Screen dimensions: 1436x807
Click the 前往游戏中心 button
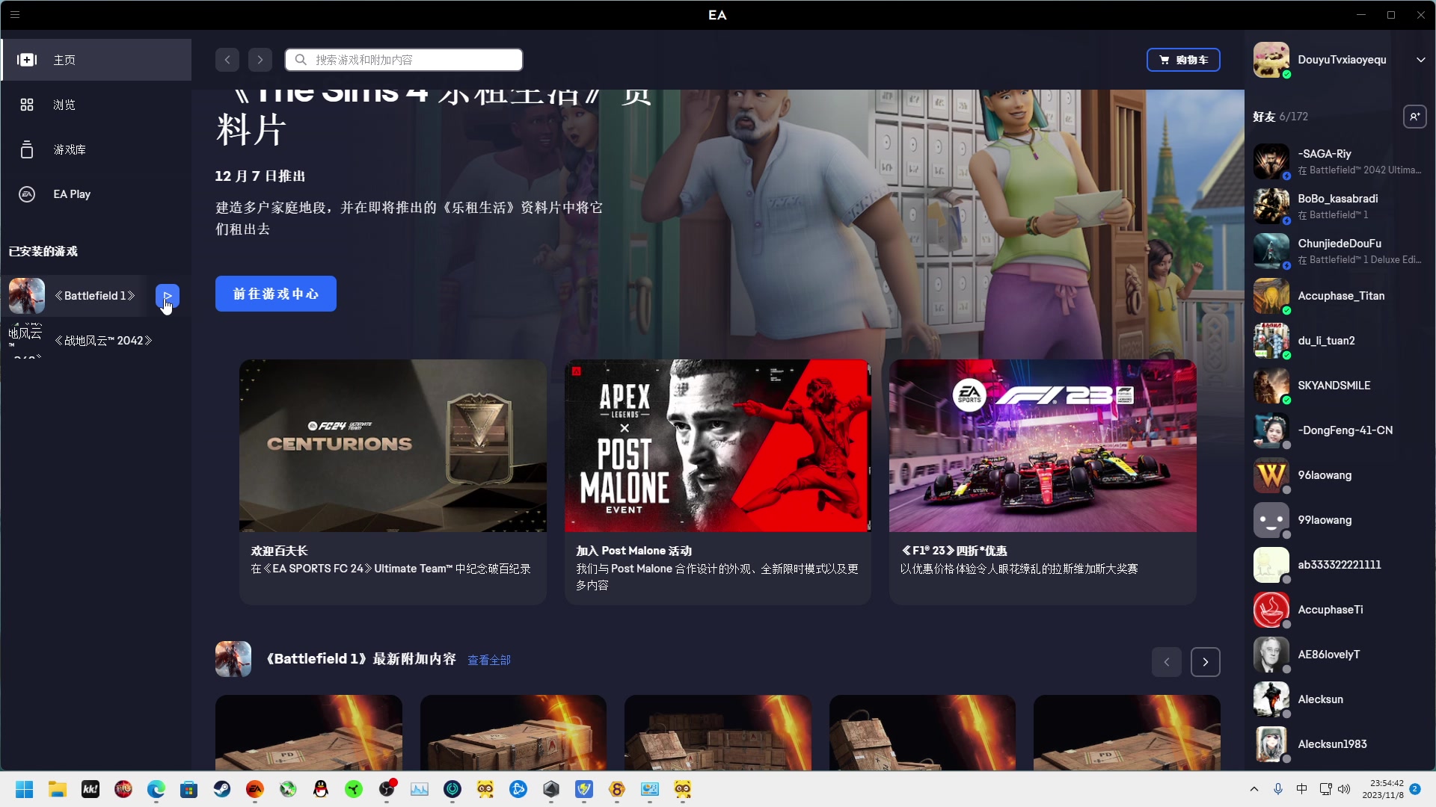pos(276,294)
